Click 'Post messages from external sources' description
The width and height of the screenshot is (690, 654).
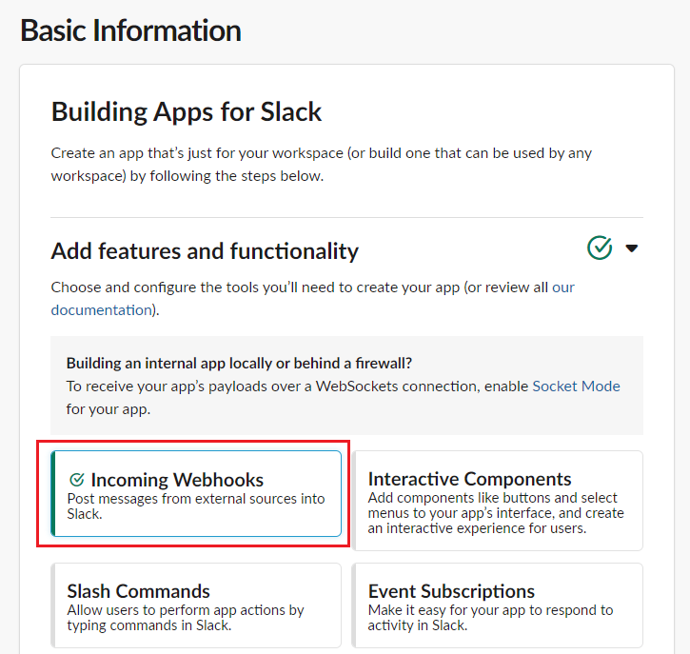196,506
